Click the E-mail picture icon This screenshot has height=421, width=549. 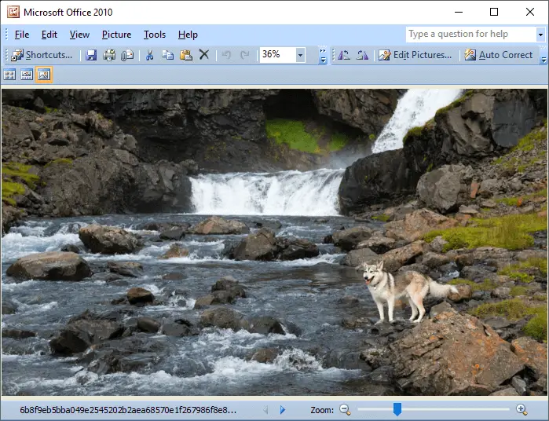[127, 55]
